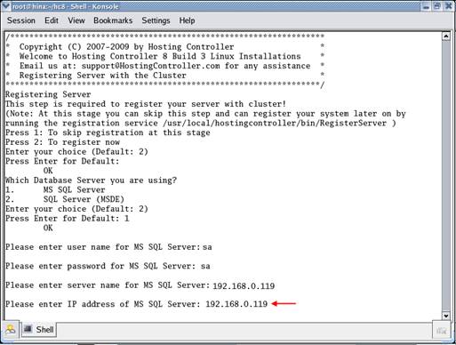Click the Konsole title bar text
This screenshot has width=456, height=345.
tap(65, 6)
